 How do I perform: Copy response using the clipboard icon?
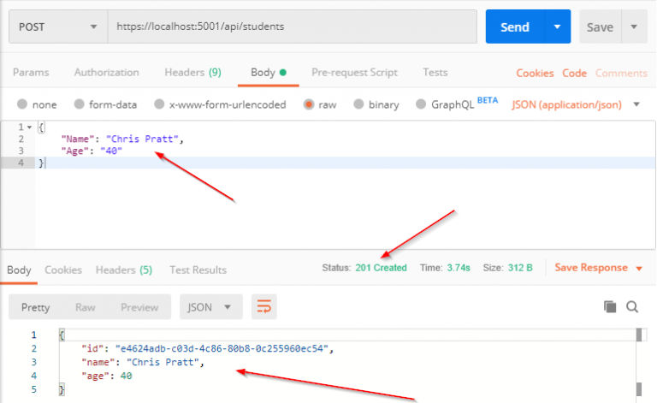(x=610, y=307)
